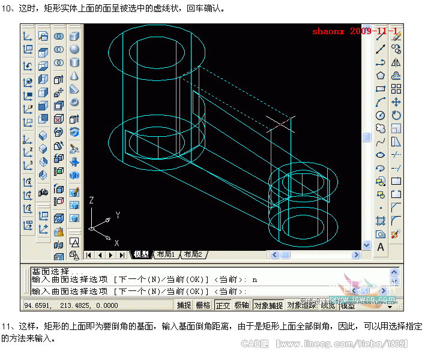Toggle 对象追踪 object snap tracking
Screen dimensions: 425x354
coord(302,305)
